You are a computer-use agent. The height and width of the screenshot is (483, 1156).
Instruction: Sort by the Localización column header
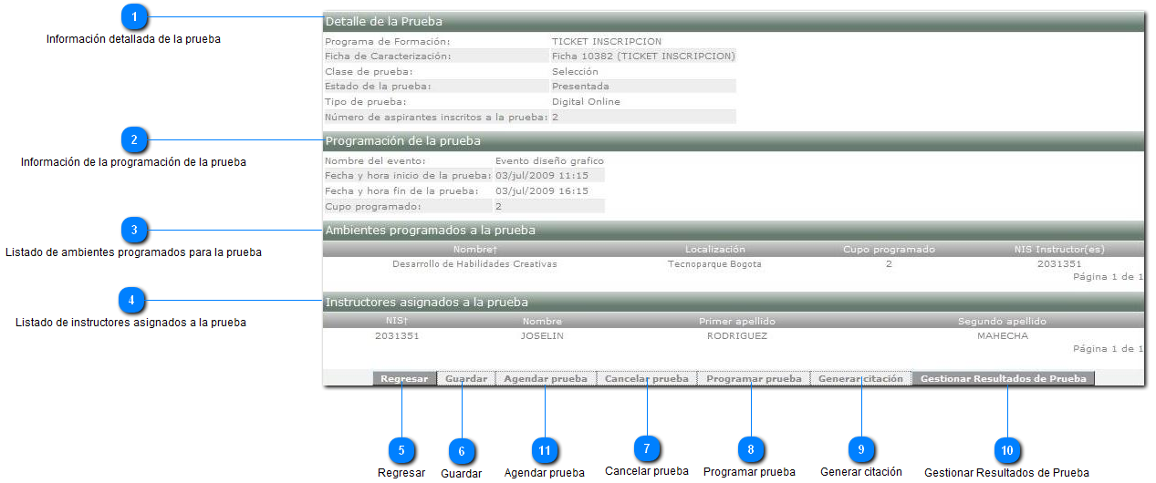click(715, 250)
